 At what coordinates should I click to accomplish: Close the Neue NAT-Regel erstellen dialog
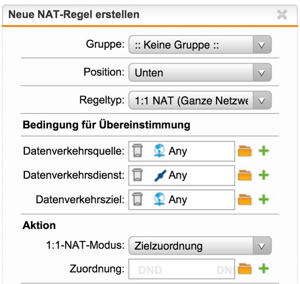coord(282,15)
